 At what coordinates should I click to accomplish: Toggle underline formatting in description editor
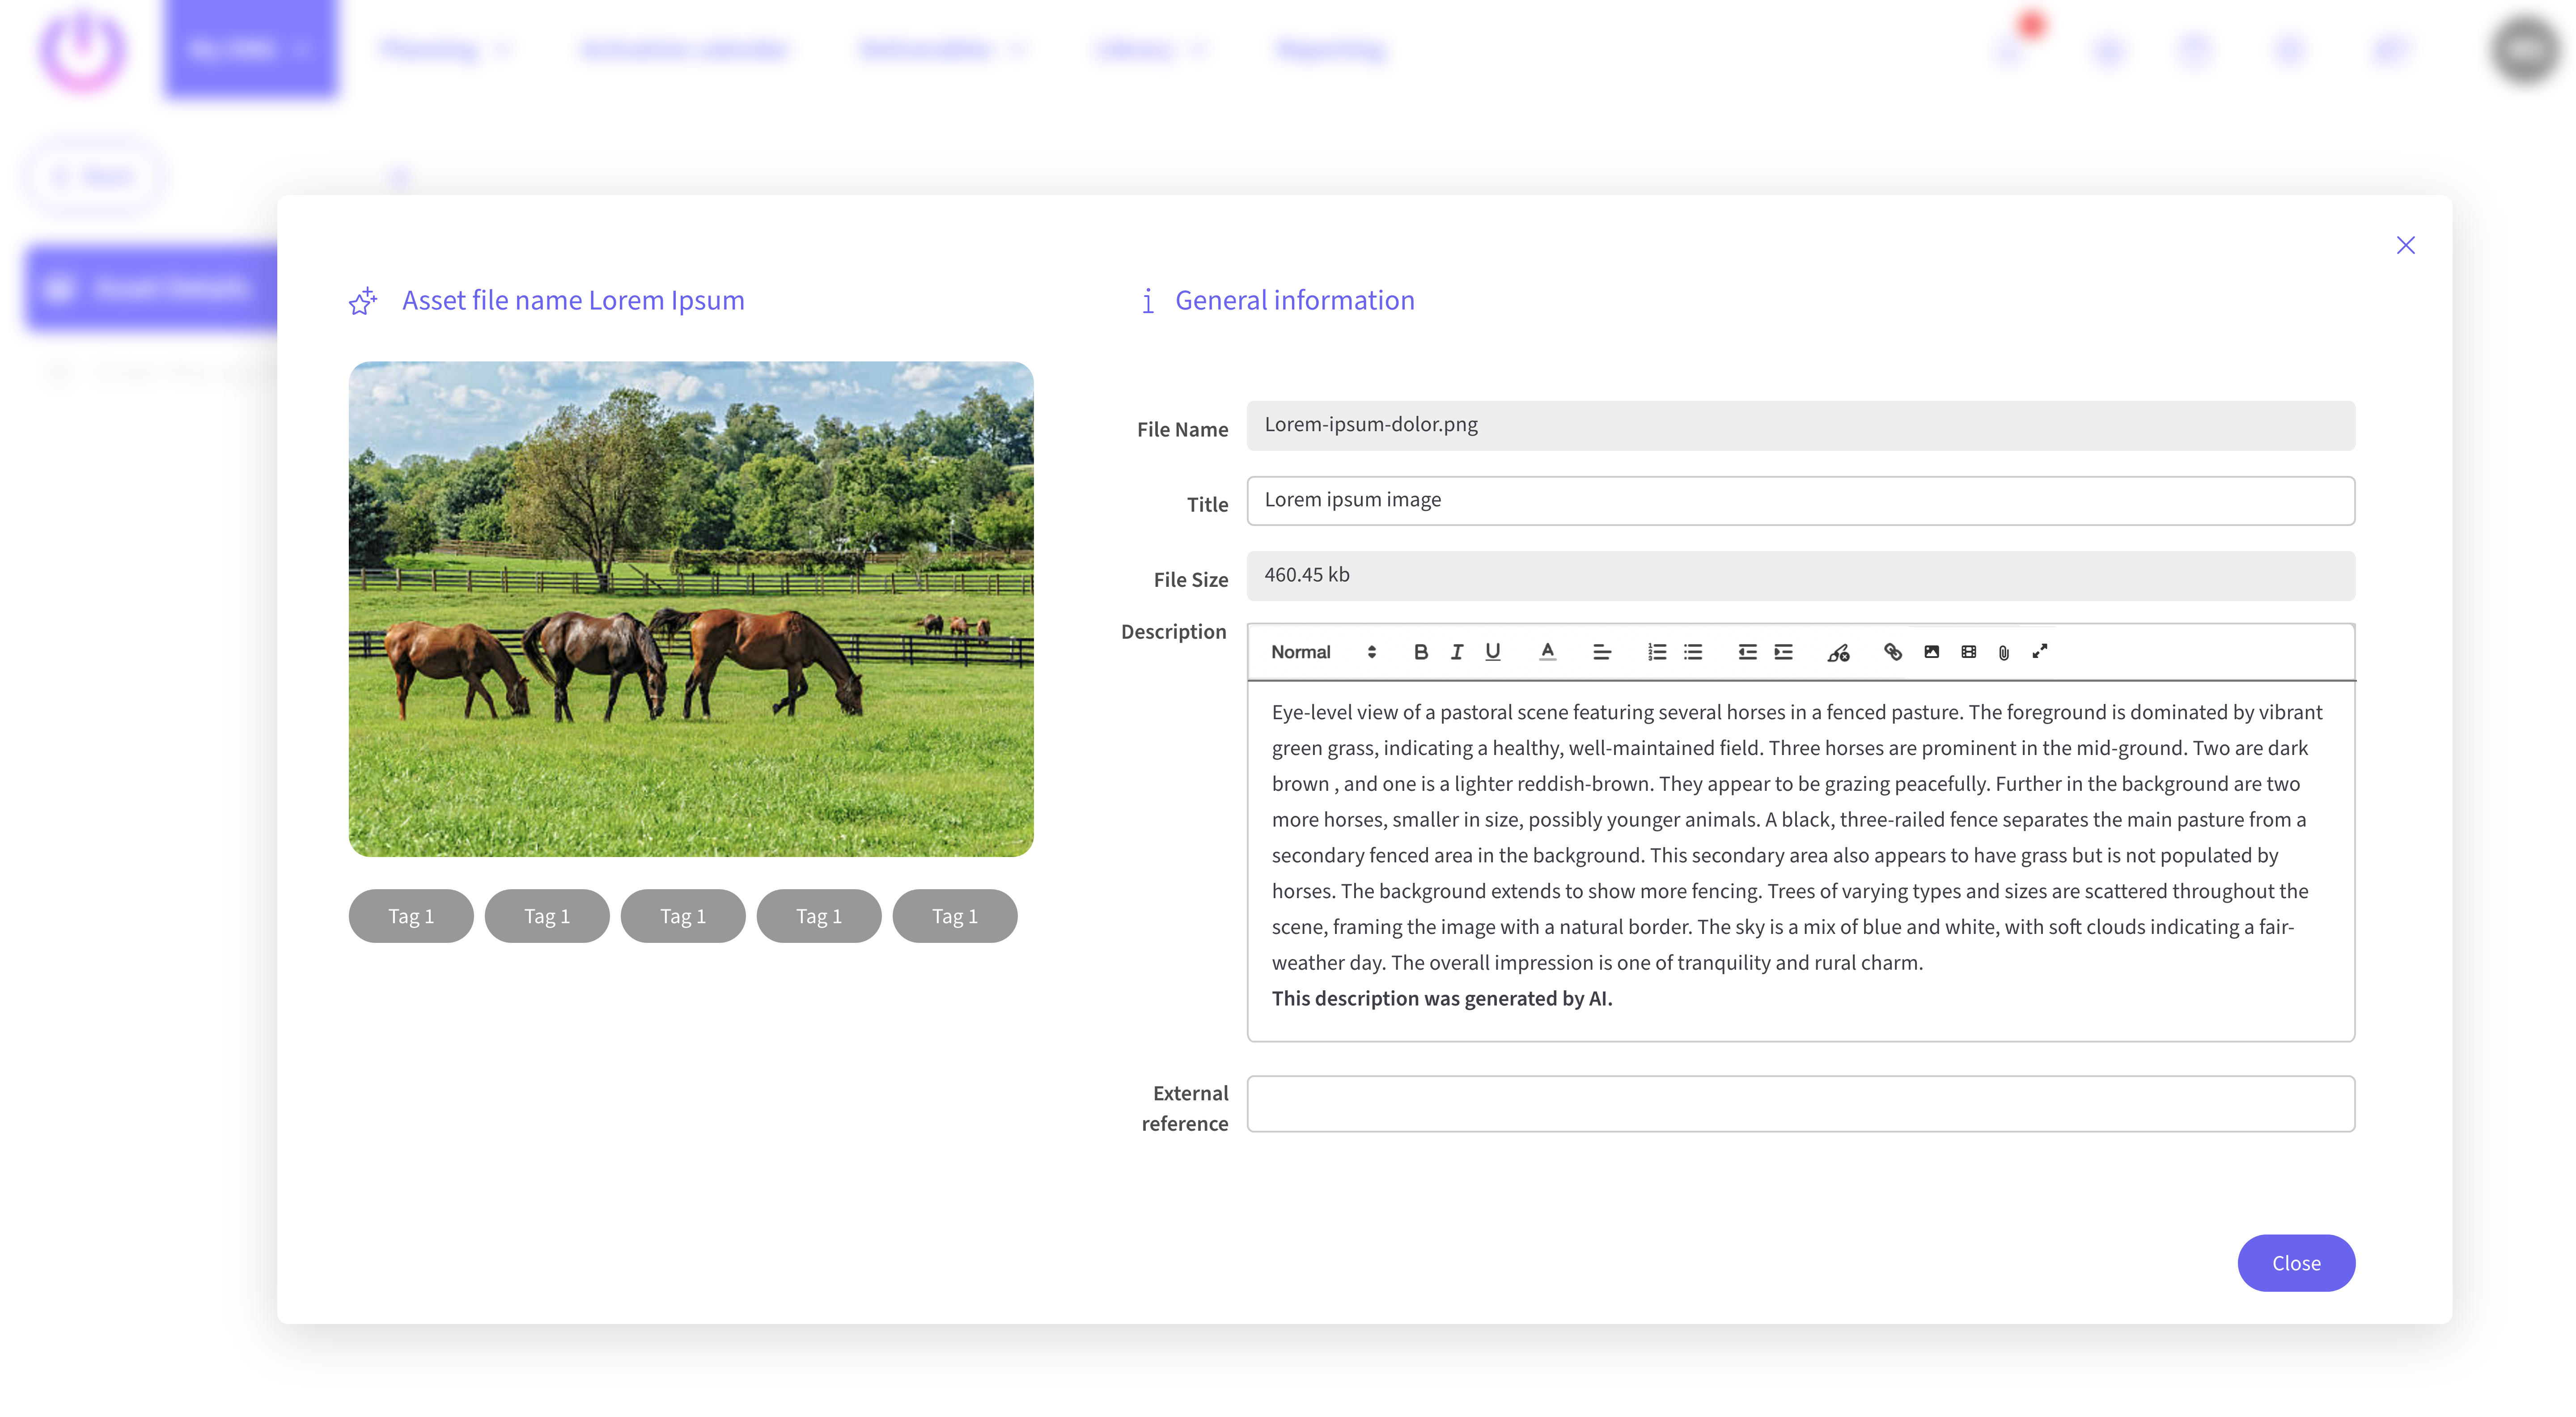1492,652
